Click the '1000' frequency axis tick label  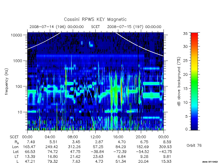tap(17, 61)
